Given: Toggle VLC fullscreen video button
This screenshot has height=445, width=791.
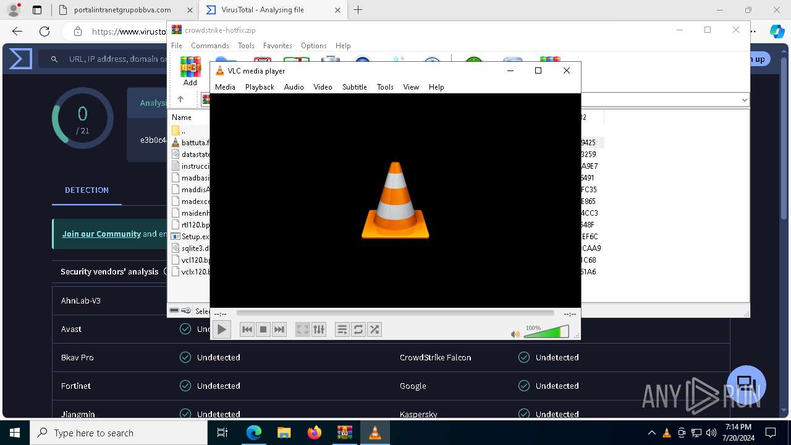Looking at the screenshot, I should tap(303, 329).
